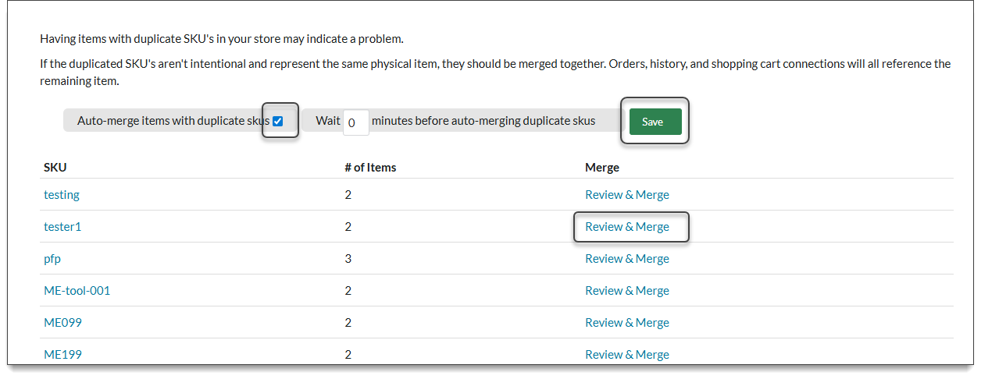
Task: Click Review & Merge for ME199
Action: click(x=627, y=355)
